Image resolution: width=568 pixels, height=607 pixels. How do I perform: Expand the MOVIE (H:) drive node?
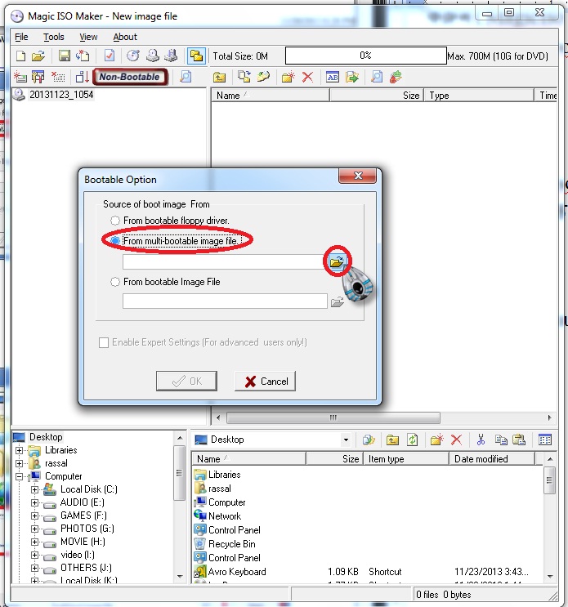click(x=34, y=542)
